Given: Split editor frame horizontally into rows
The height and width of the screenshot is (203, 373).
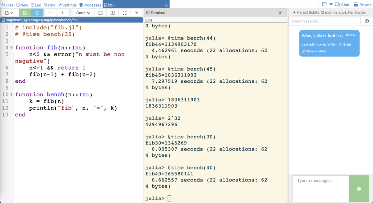Looking at the screenshot, I should click(100, 13).
